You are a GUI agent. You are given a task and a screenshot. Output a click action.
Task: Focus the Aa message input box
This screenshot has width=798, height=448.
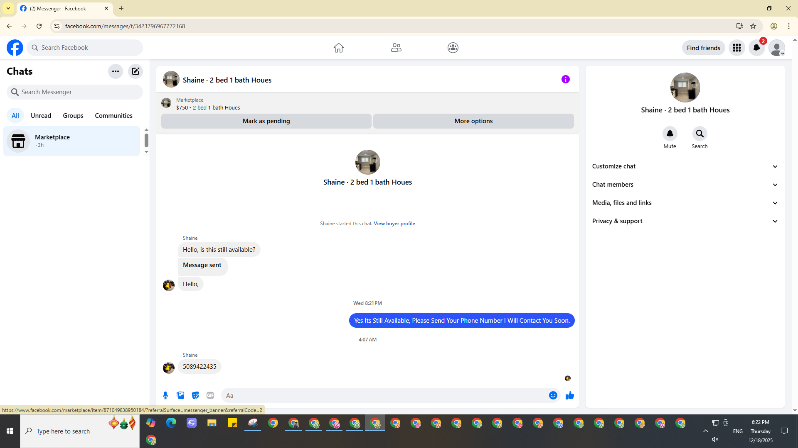384,395
